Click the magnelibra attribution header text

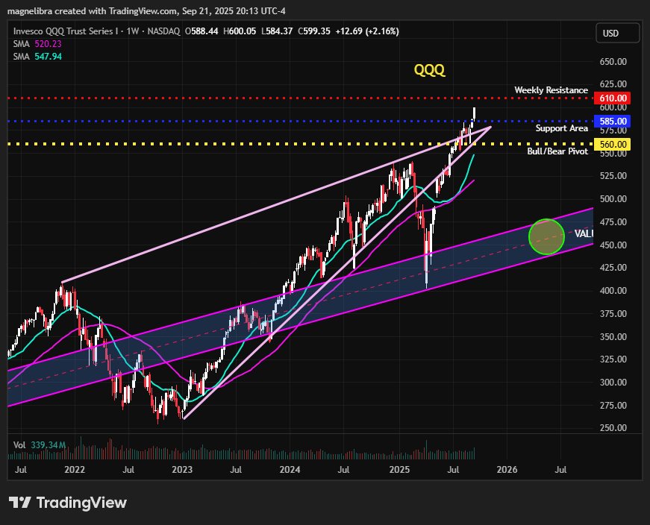tap(146, 11)
